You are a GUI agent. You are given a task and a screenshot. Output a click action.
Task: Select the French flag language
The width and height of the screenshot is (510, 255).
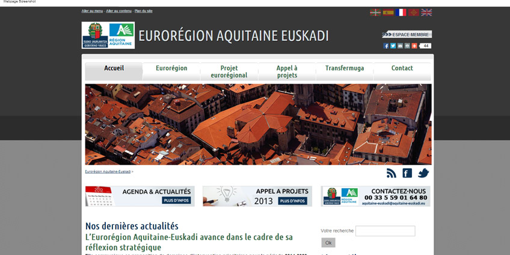(x=401, y=13)
